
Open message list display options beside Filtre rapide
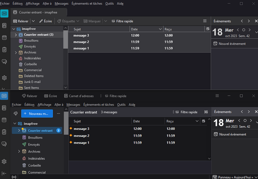pos(206,112)
